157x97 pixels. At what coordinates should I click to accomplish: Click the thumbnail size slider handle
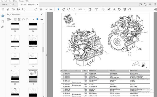point(37,19)
